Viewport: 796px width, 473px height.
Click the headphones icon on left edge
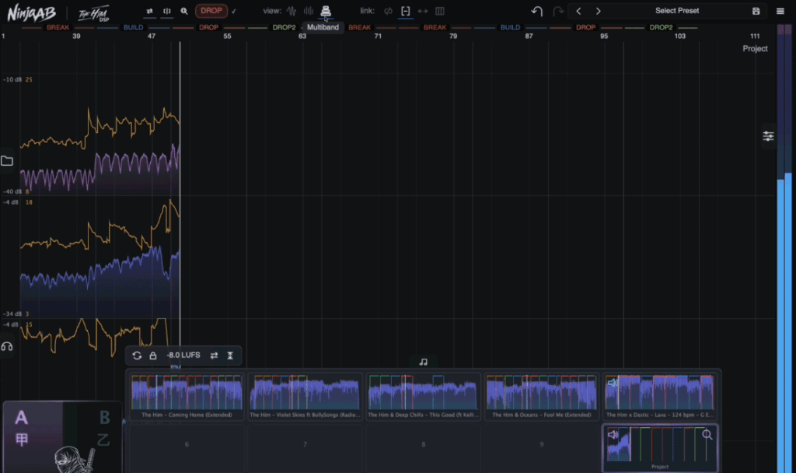click(7, 346)
